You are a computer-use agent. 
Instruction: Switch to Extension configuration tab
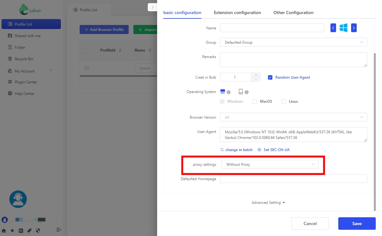click(237, 13)
